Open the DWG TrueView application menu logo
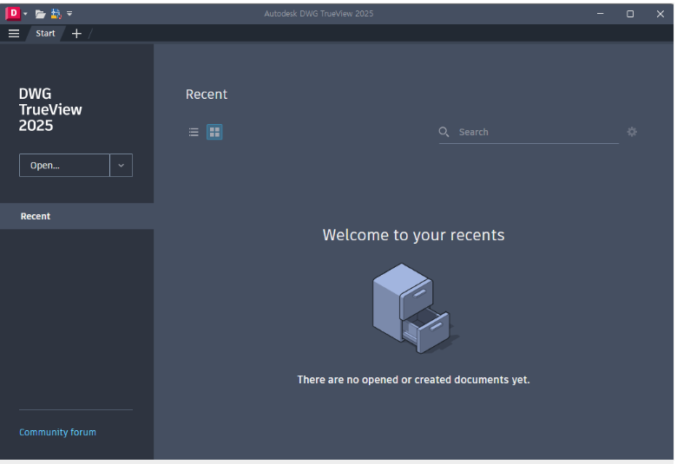This screenshot has height=464, width=677. coord(13,14)
